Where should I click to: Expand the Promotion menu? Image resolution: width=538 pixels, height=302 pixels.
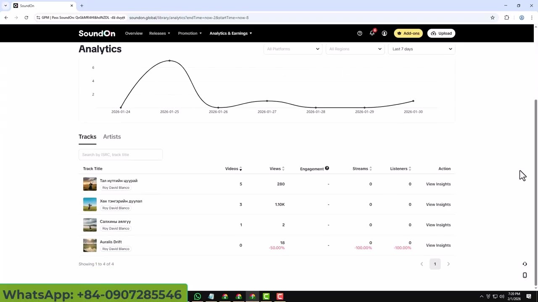pos(190,33)
